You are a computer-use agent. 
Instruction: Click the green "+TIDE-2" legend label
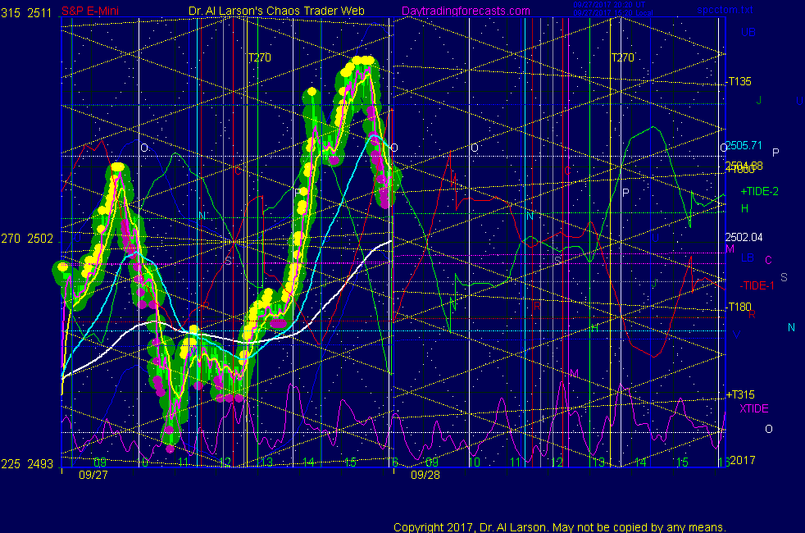pos(759,192)
